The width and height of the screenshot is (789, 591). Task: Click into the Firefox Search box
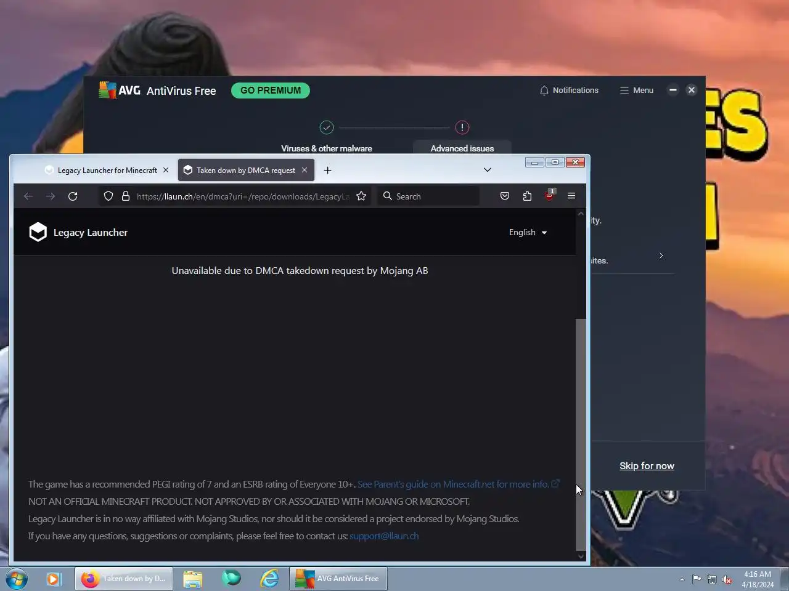[x=429, y=196]
